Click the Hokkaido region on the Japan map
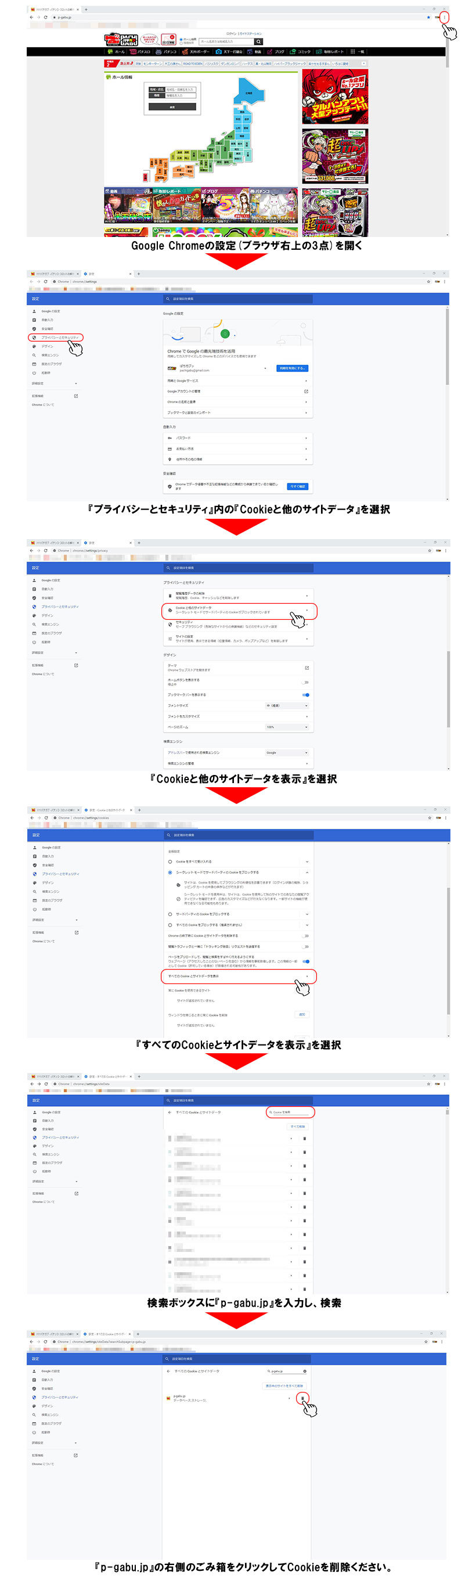The height and width of the screenshot is (1590, 476). click(250, 92)
